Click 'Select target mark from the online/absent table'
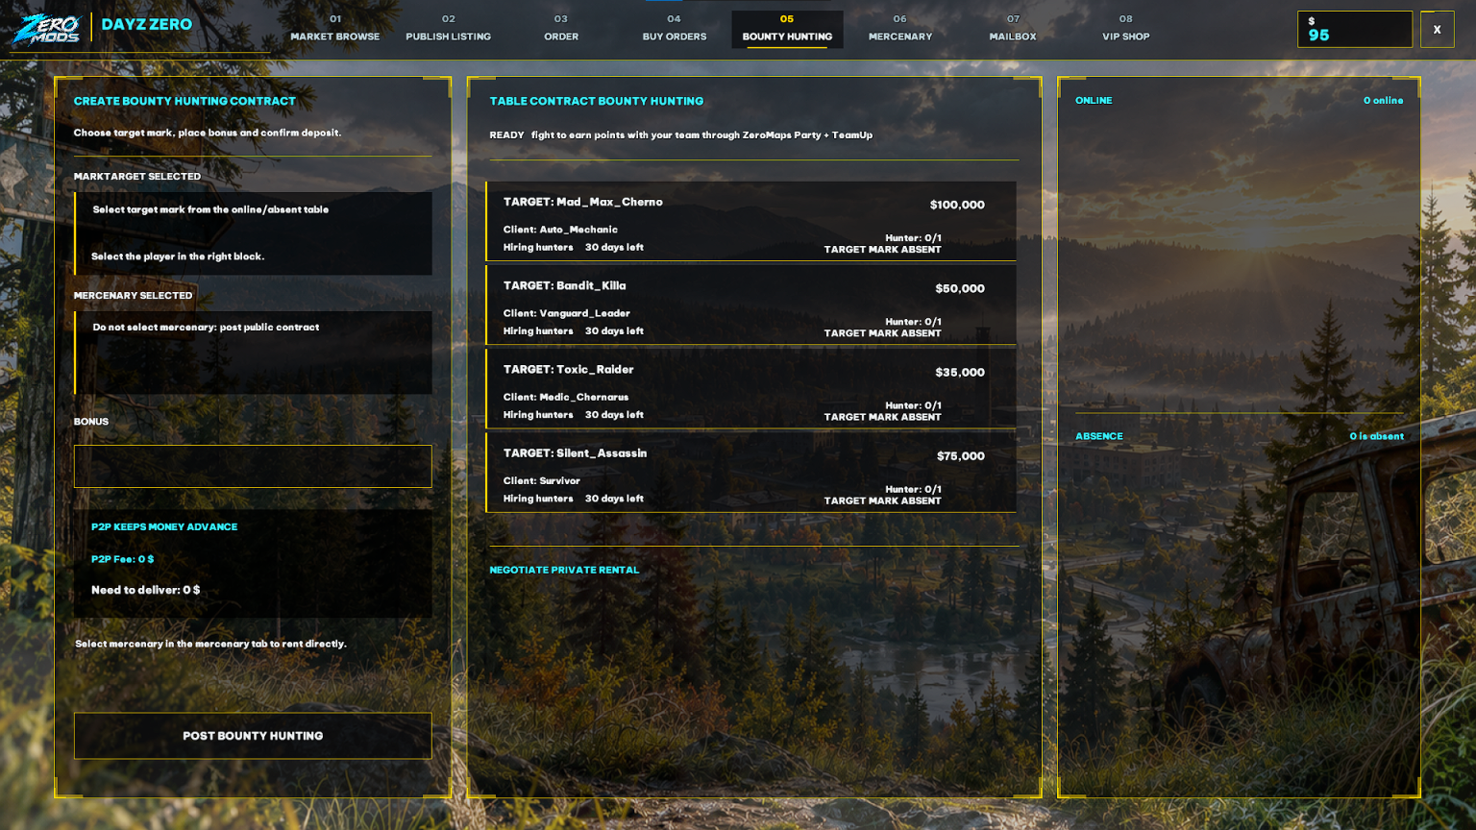Viewport: 1476px width, 830px height. tap(210, 209)
